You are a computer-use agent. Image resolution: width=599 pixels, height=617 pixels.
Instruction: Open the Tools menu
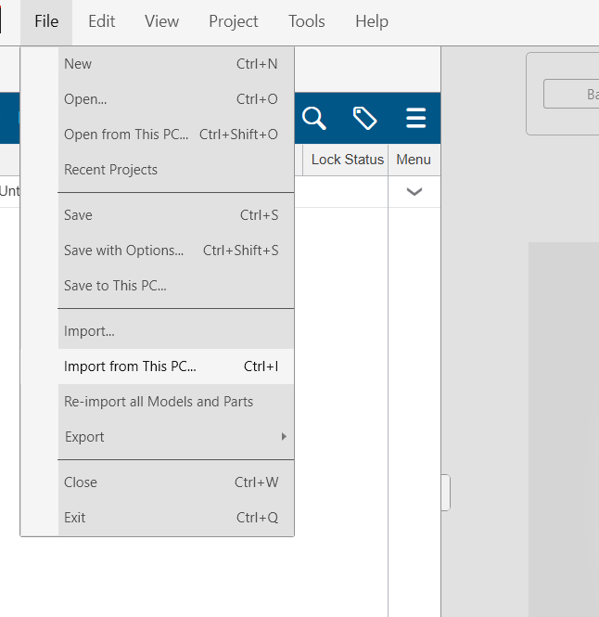pos(306,21)
